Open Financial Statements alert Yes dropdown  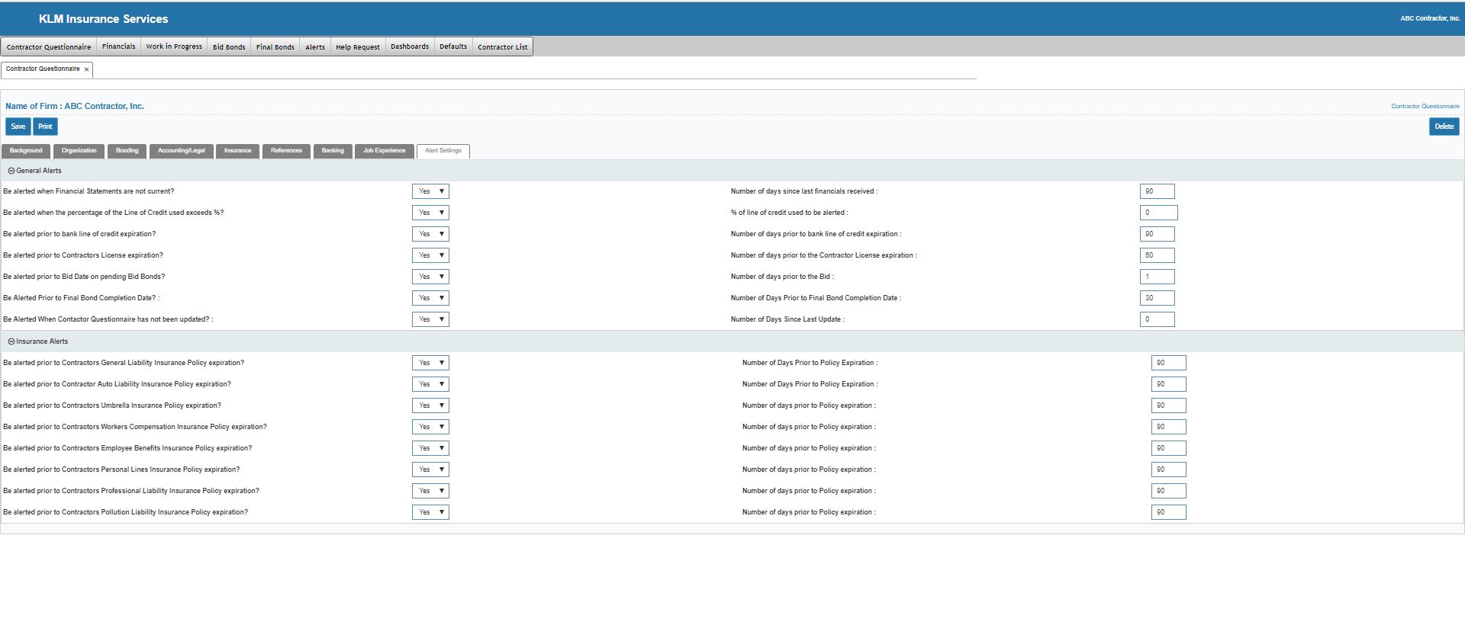coord(430,191)
